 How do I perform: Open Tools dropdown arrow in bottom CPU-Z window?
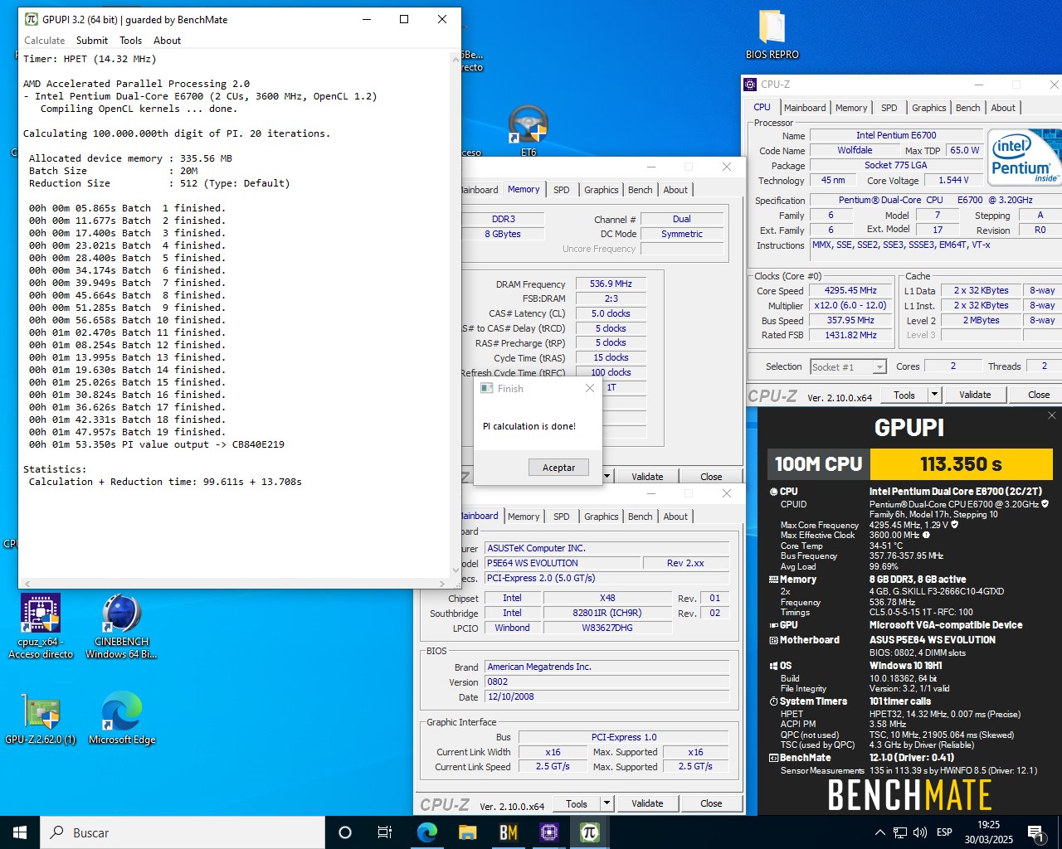tap(607, 803)
